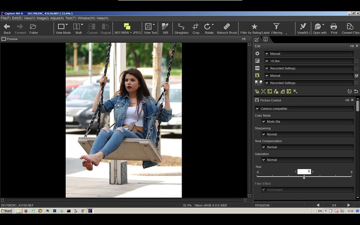Uncheck the Picture Control Manual checkbox

click(x=356, y=76)
